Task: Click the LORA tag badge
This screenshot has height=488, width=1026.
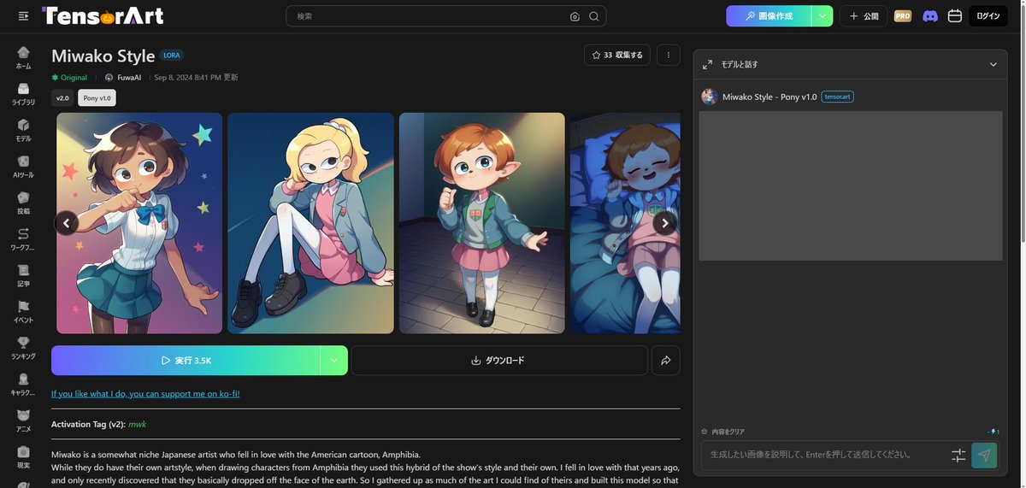Action: coord(171,56)
